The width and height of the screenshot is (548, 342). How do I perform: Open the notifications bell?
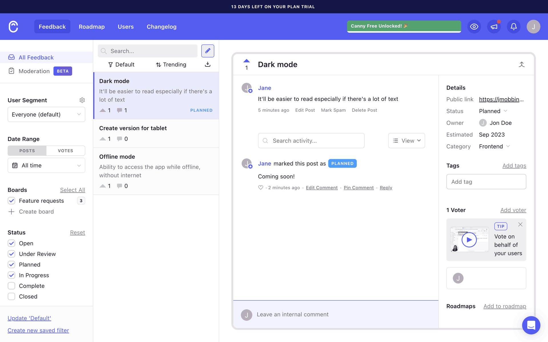[513, 27]
